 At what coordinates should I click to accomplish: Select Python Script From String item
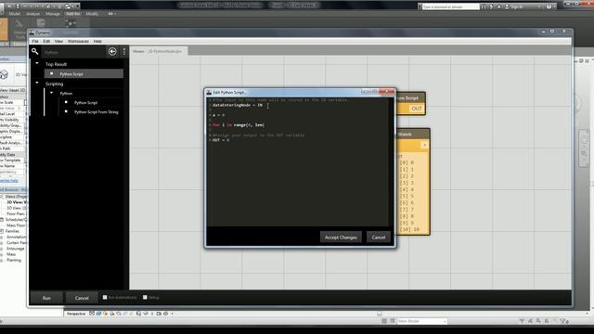coord(97,112)
